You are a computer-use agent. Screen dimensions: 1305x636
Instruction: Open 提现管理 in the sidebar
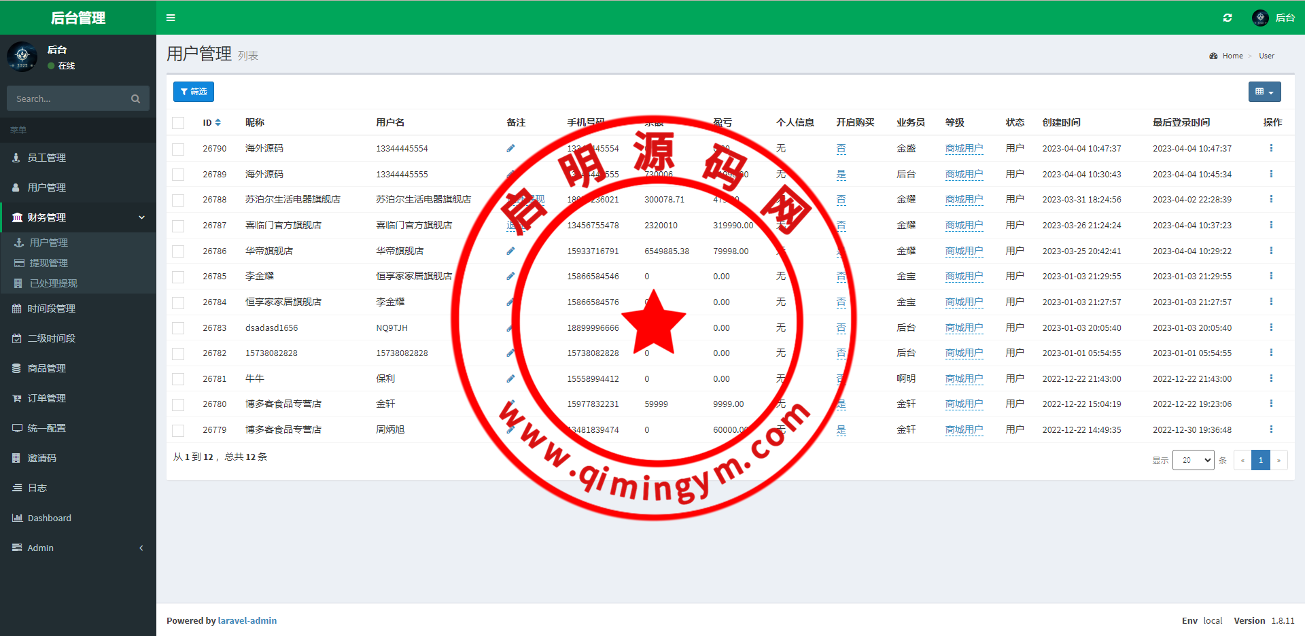click(x=48, y=263)
